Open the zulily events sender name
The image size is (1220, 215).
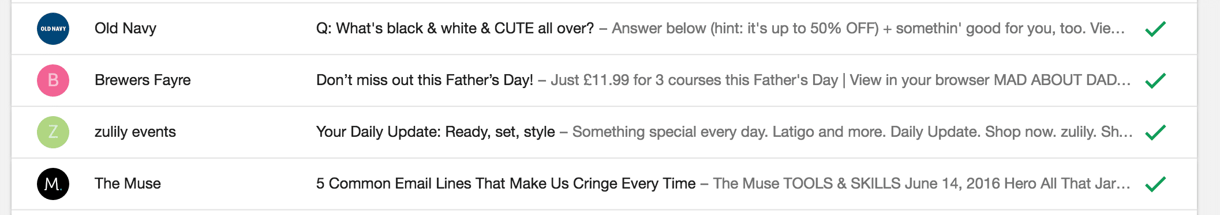tap(135, 132)
